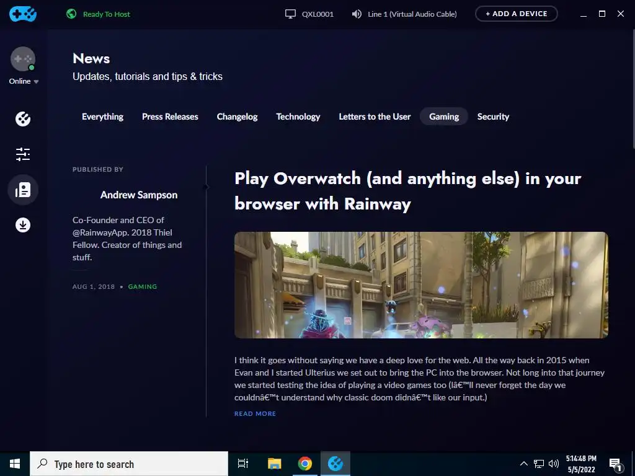Open the notification center icon
635x476 pixels.
point(615,464)
